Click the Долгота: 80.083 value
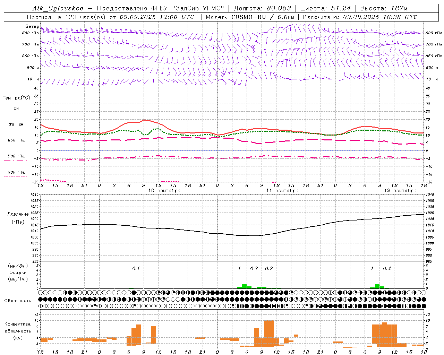Viewport: 444px width, 355px height. [x=262, y=9]
